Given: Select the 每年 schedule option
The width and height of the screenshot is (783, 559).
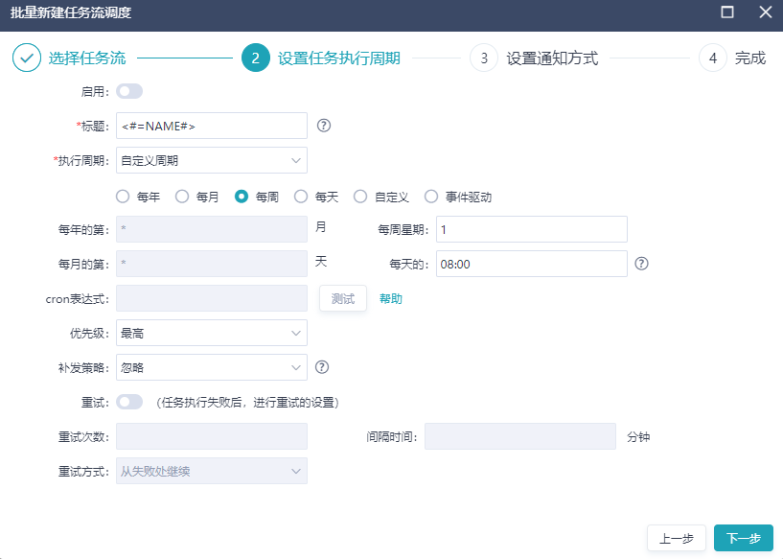Looking at the screenshot, I should [x=122, y=196].
